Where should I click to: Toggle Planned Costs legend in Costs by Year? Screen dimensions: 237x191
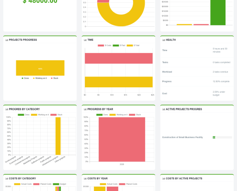pyautogui.click(x=128, y=184)
